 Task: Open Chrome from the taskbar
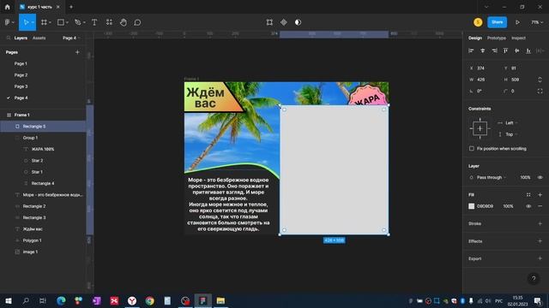point(150,300)
